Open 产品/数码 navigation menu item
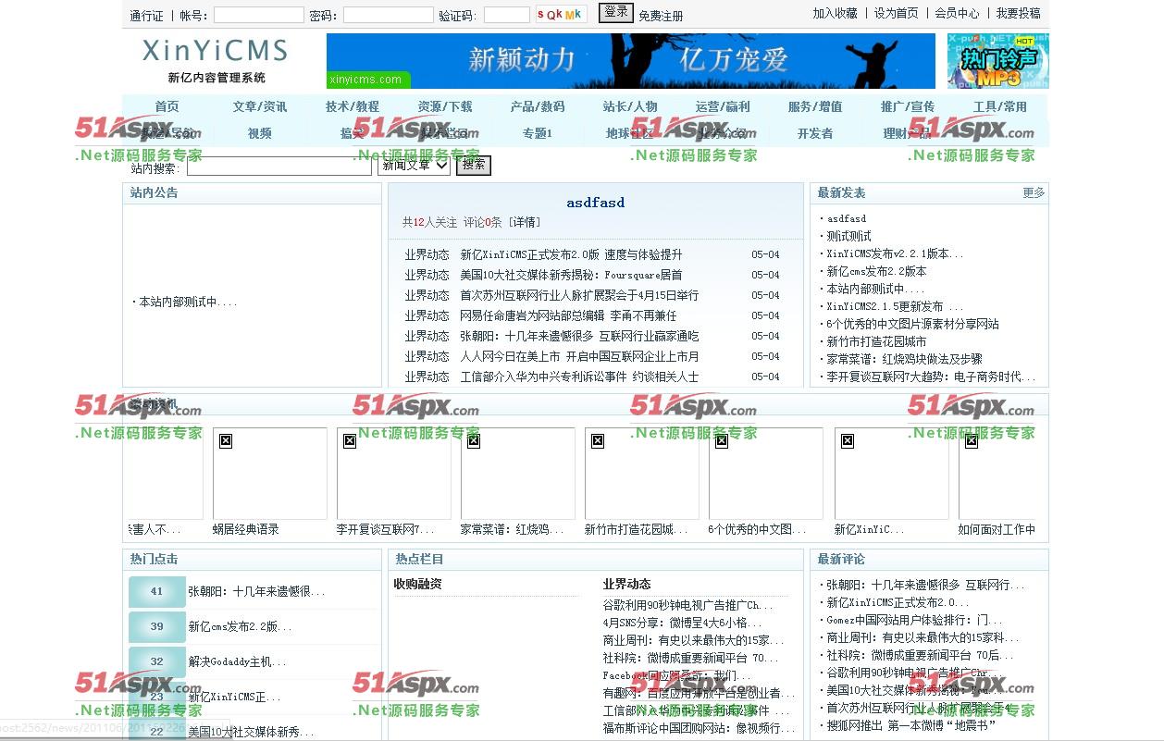Viewport: 1164px width, 741px height. point(538,106)
